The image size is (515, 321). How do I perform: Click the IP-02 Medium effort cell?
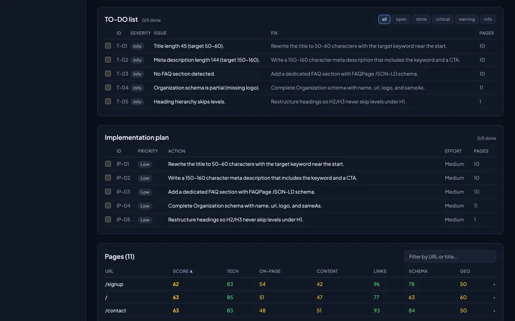point(454,178)
